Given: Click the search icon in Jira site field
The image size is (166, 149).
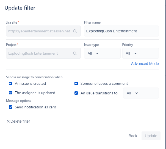Looking at the screenshot, I should (75, 31).
